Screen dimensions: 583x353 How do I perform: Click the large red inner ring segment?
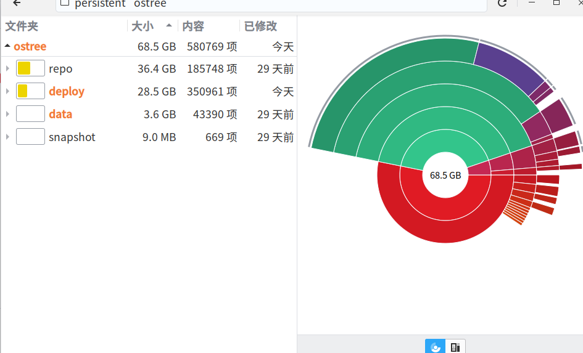[x=445, y=209]
